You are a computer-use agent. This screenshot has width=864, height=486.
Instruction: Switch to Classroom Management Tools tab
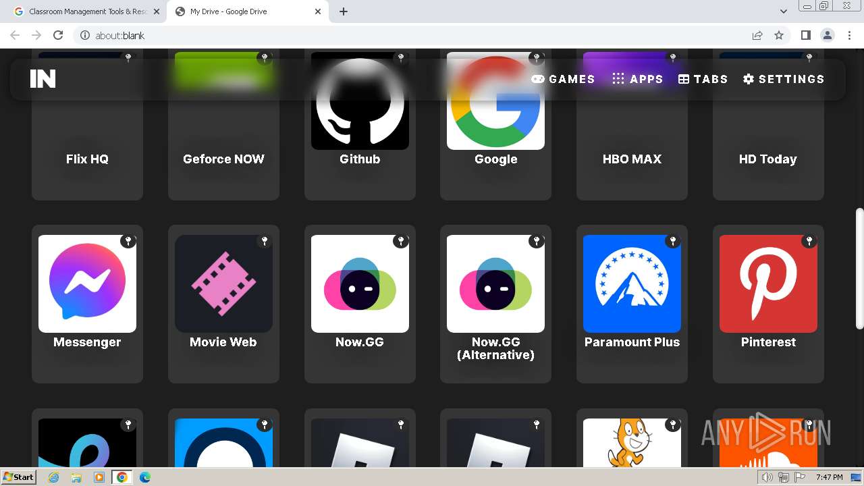coord(86,11)
